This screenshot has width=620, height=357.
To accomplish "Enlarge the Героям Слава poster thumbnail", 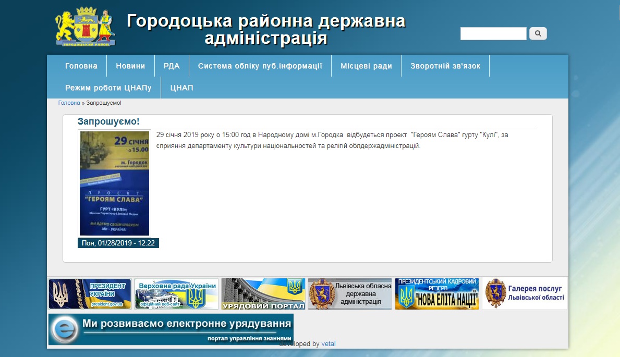I will pos(114,183).
